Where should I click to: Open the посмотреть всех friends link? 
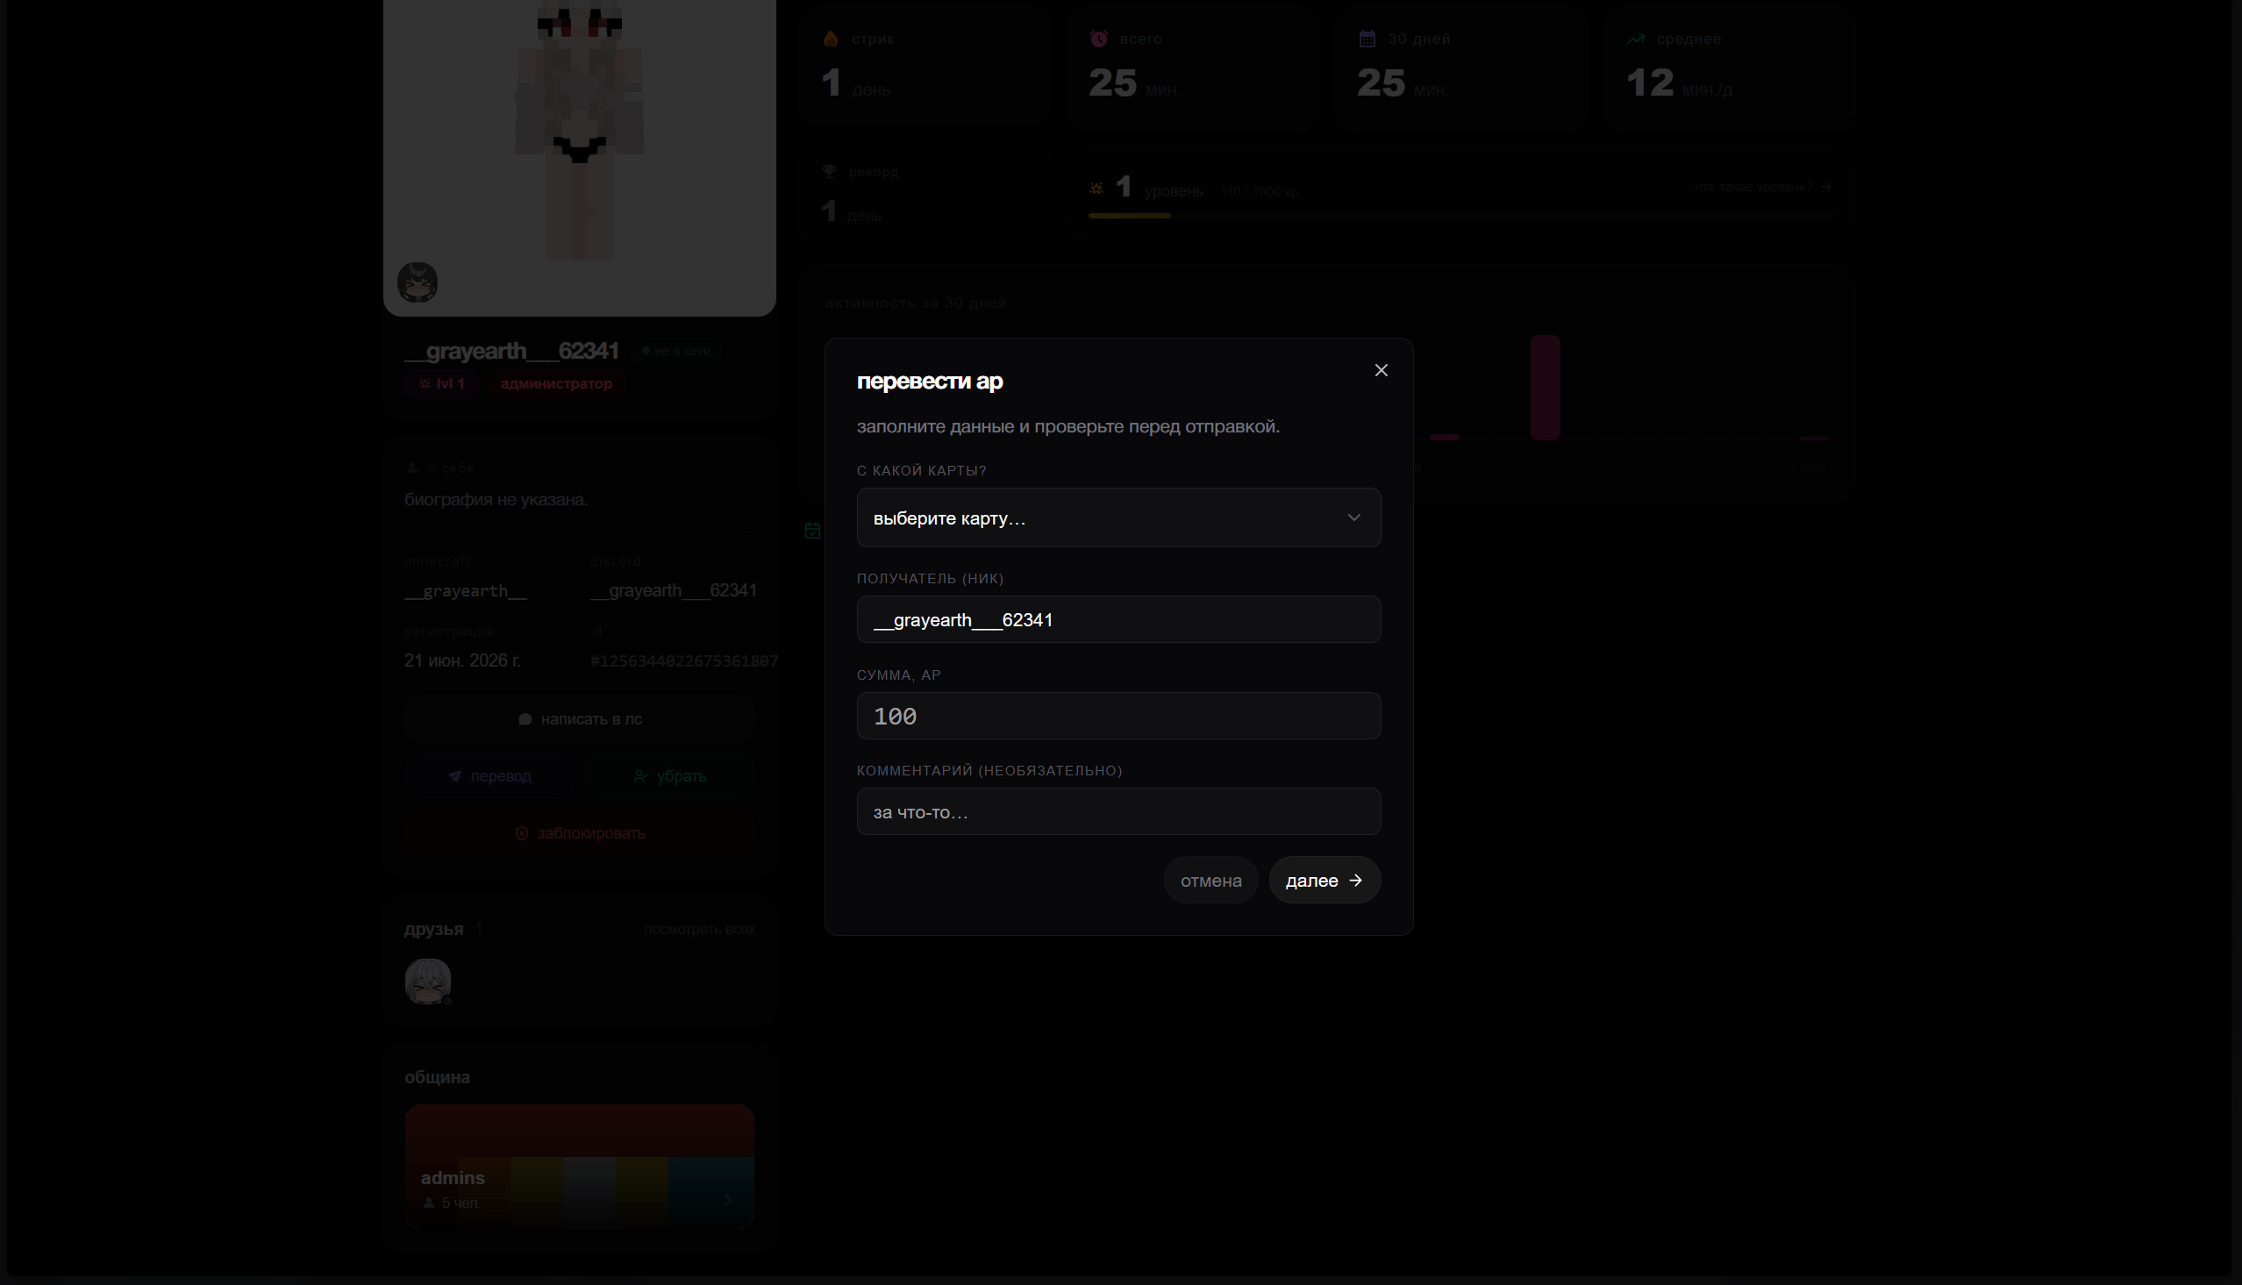tap(699, 930)
